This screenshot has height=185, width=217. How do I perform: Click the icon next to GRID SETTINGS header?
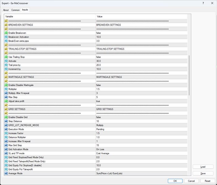pyautogui.click(x=6, y=109)
